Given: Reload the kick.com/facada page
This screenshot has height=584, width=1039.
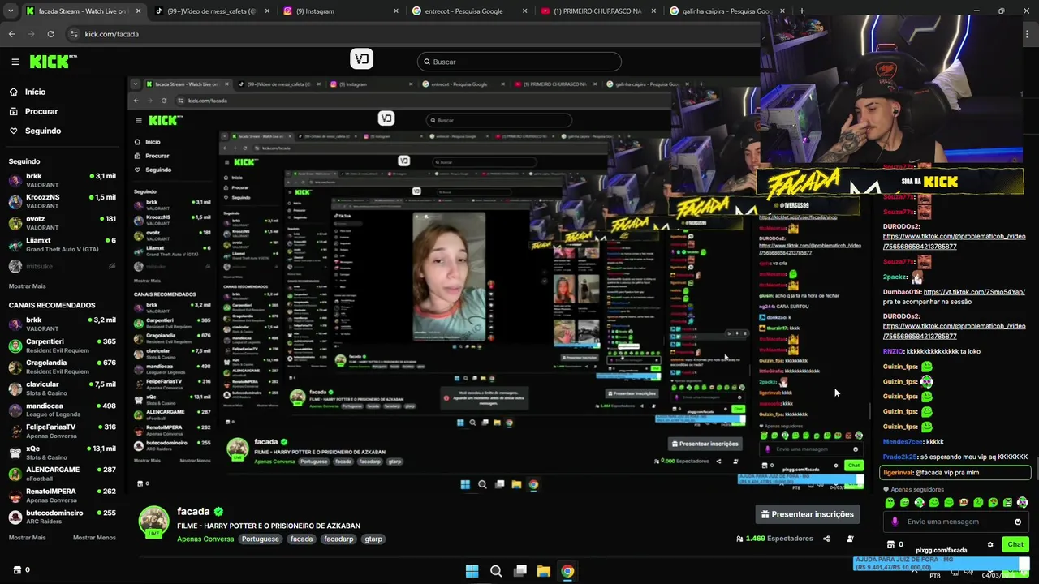Looking at the screenshot, I should point(50,34).
